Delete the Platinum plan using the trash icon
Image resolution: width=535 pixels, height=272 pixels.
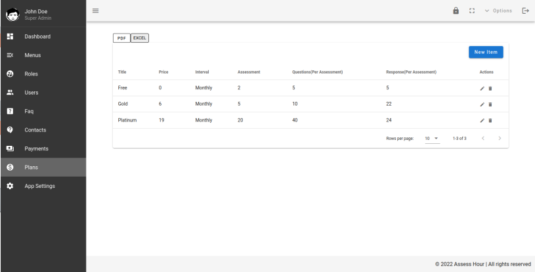pyautogui.click(x=490, y=120)
